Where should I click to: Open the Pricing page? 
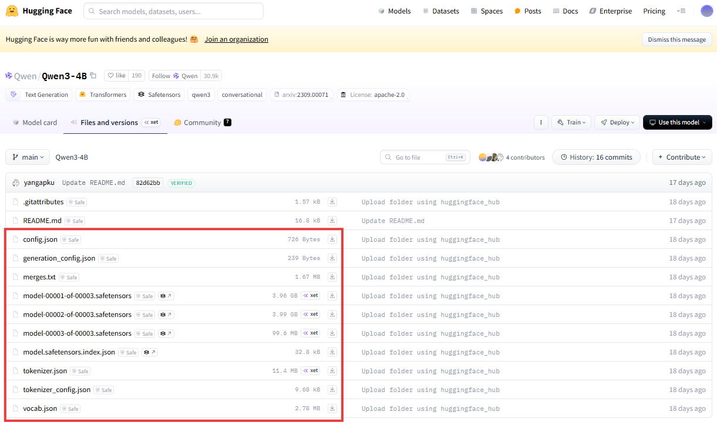pyautogui.click(x=654, y=11)
